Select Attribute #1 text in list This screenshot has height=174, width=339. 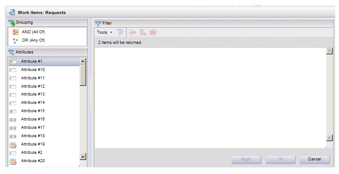32,61
